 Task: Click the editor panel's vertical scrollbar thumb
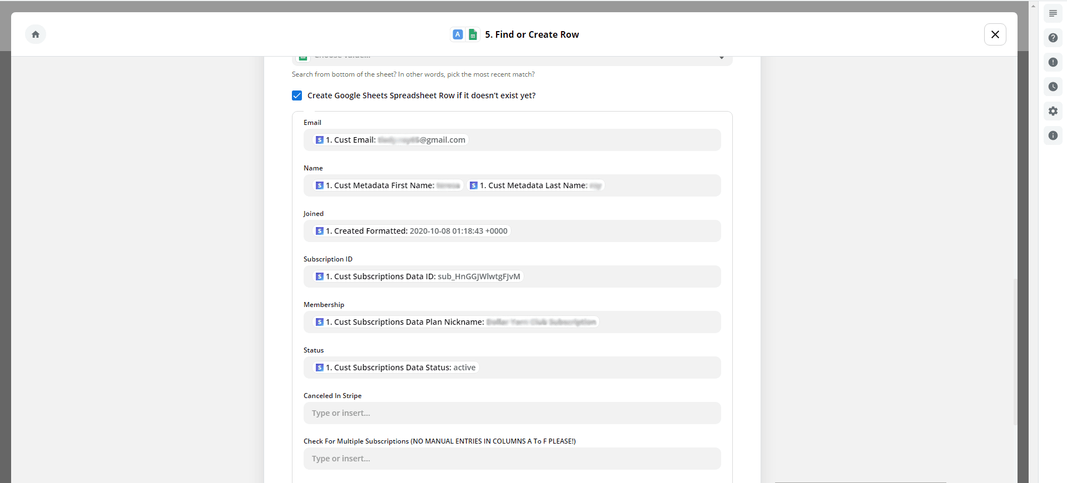(1015, 352)
